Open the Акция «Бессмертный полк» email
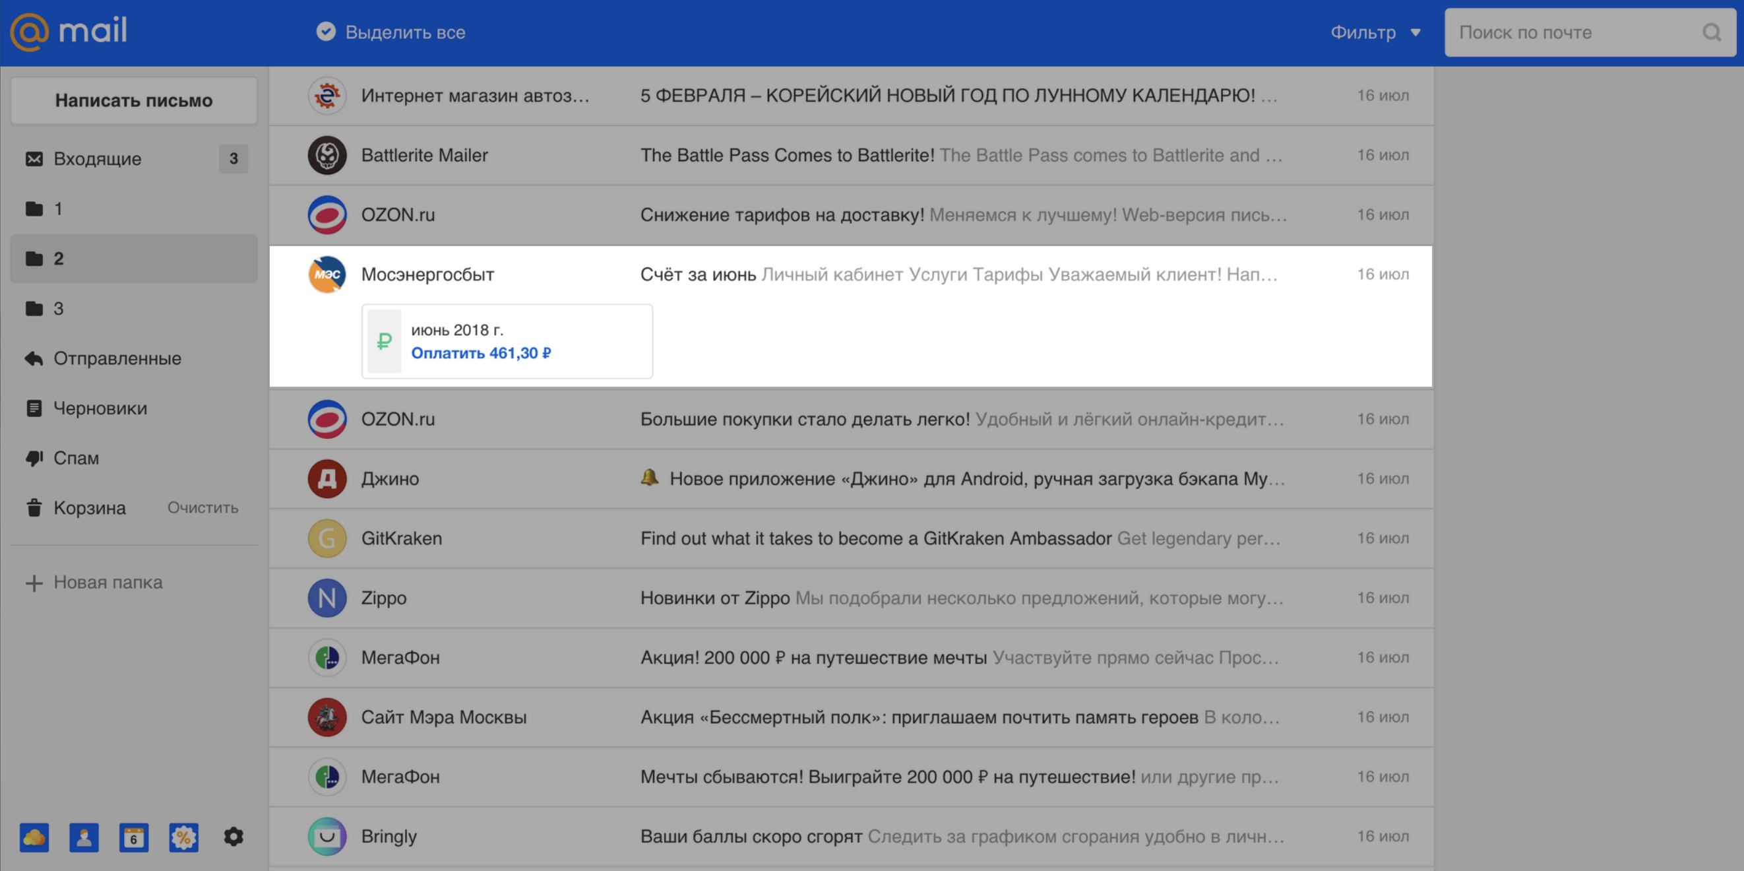Viewport: 1744px width, 871px height. click(x=850, y=717)
